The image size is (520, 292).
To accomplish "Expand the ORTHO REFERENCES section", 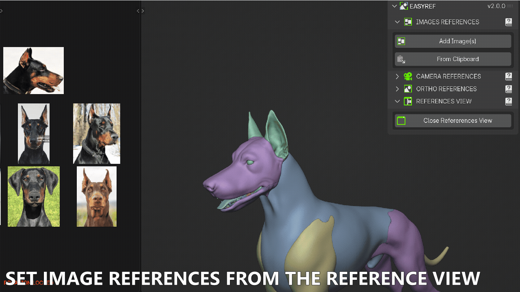I will click(x=397, y=89).
